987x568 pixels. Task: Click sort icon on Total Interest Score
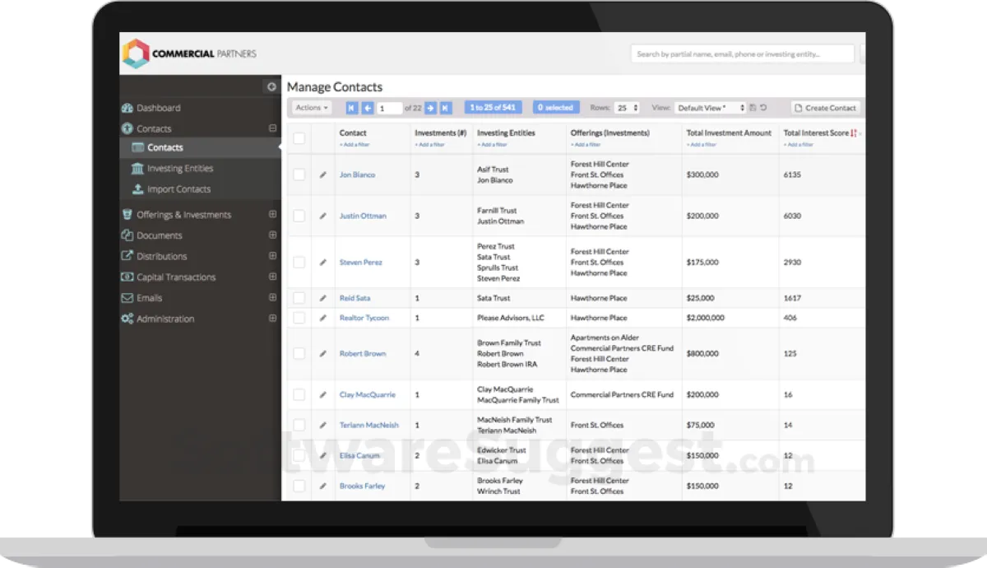click(x=854, y=133)
